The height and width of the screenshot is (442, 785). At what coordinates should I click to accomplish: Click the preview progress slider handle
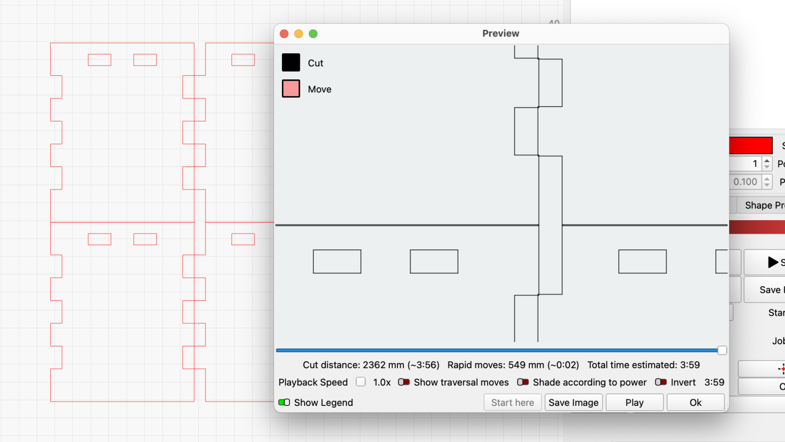[x=722, y=350]
